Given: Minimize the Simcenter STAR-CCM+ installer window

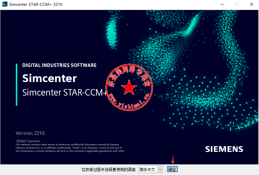Looking at the screenshot, I should point(222,4).
